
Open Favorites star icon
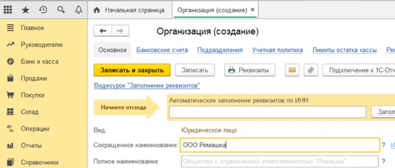26,9
